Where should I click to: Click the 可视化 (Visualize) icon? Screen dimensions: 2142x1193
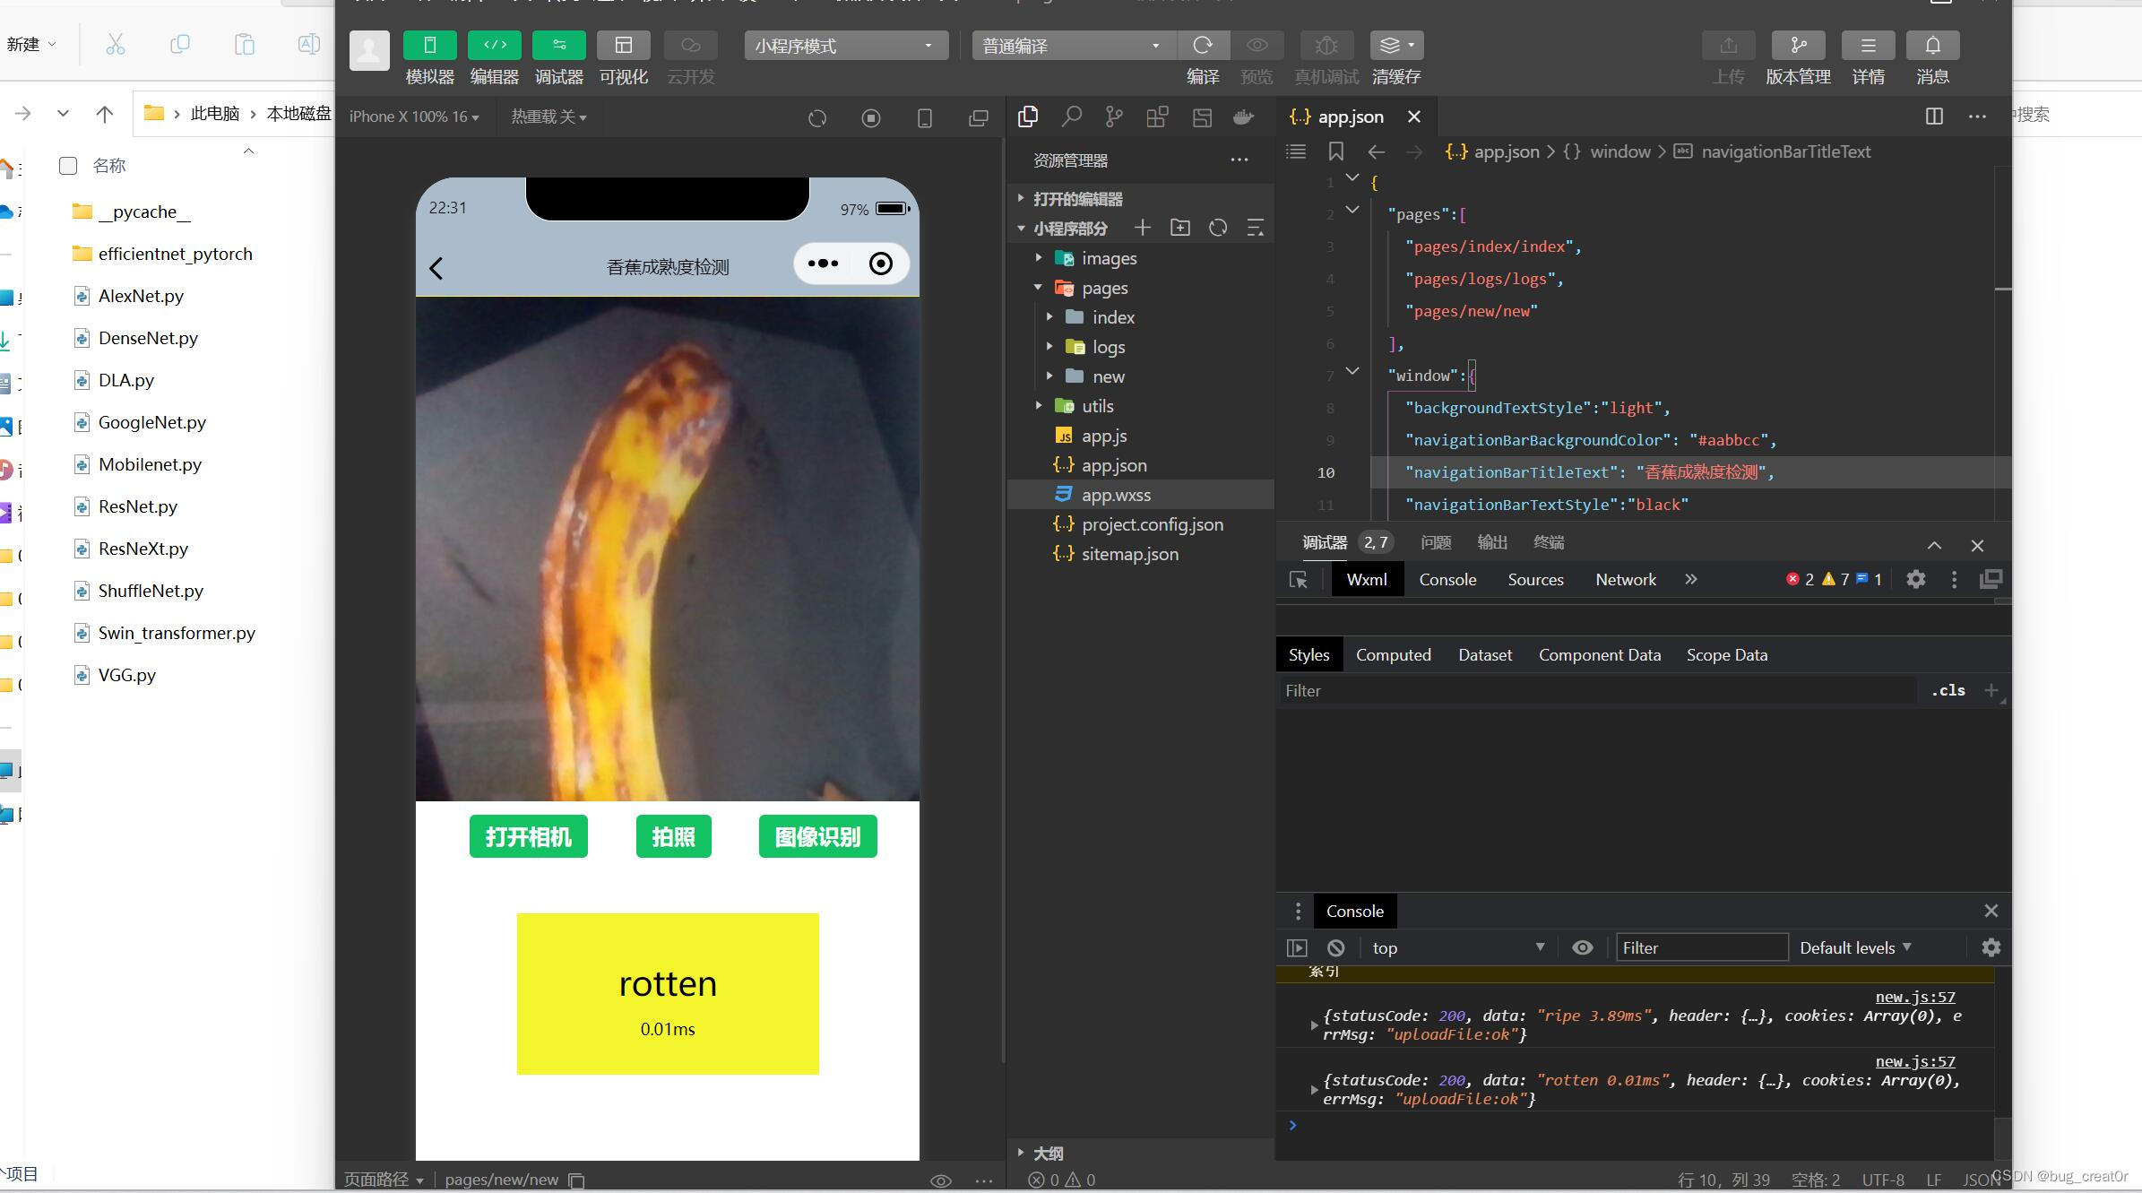(x=623, y=44)
